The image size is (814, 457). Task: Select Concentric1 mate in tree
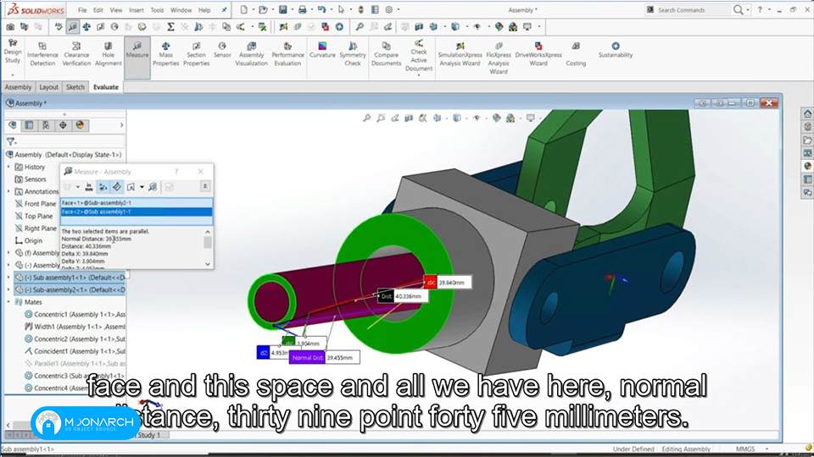pos(75,314)
